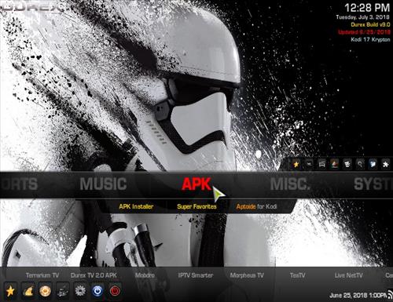Open Mobdro shortcut
Screen dimensions: 393x302
(145, 275)
